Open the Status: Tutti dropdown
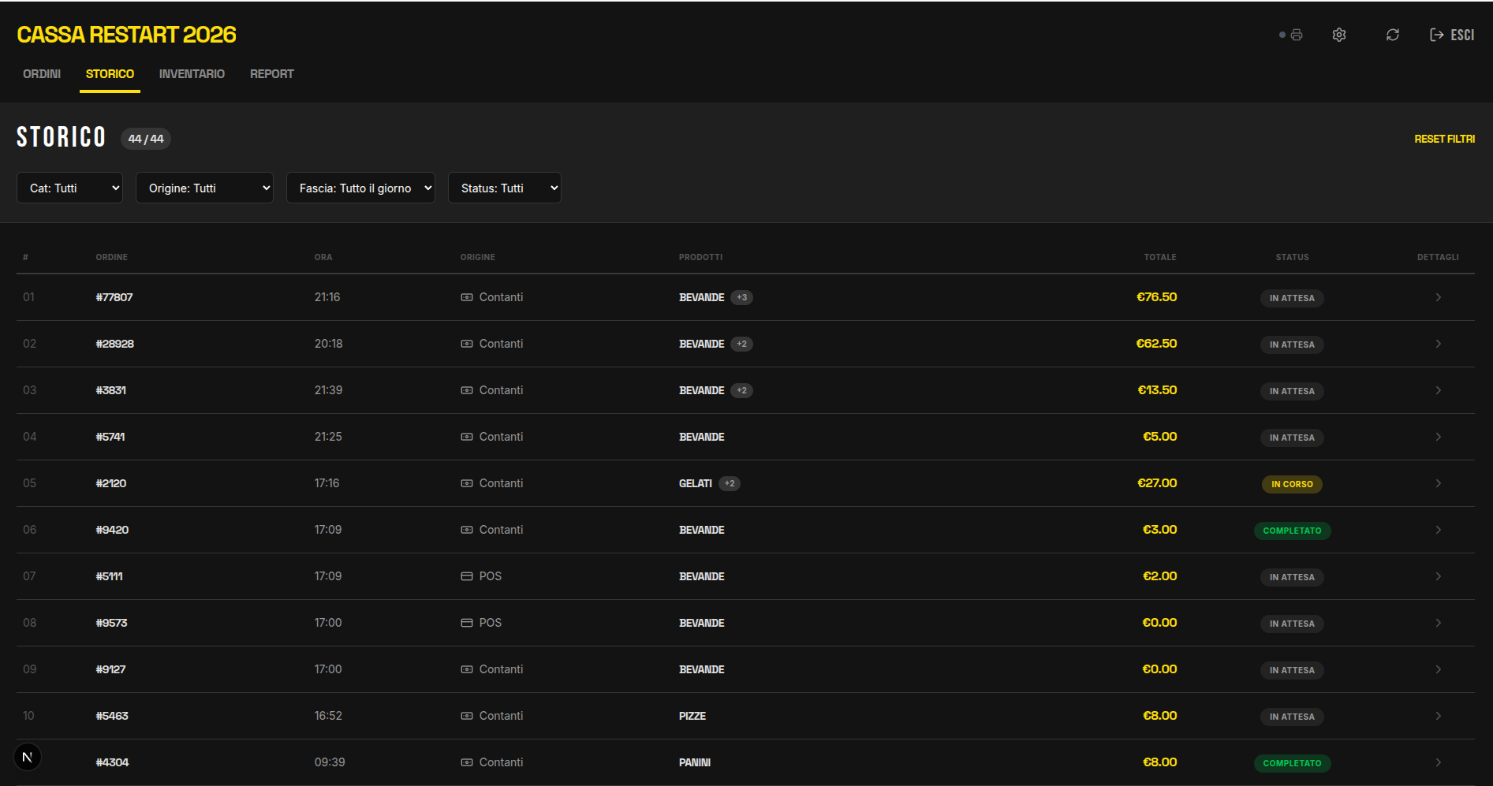 pyautogui.click(x=504, y=188)
